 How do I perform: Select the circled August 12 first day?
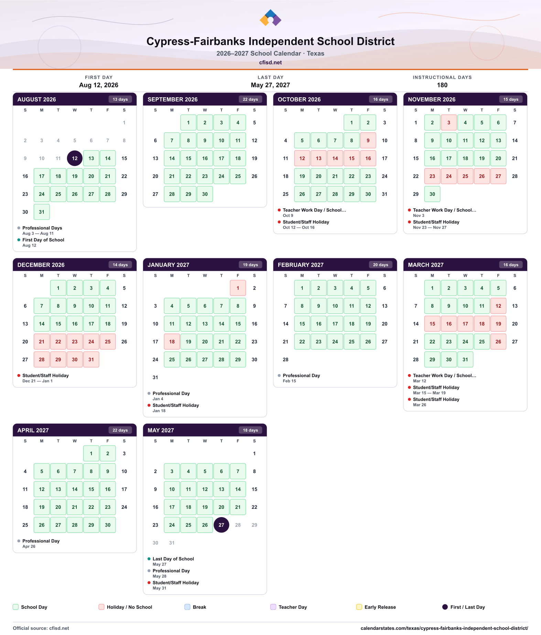[75, 158]
